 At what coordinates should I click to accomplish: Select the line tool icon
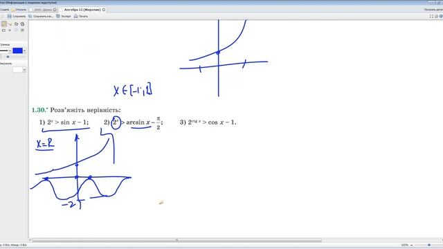coord(10,24)
